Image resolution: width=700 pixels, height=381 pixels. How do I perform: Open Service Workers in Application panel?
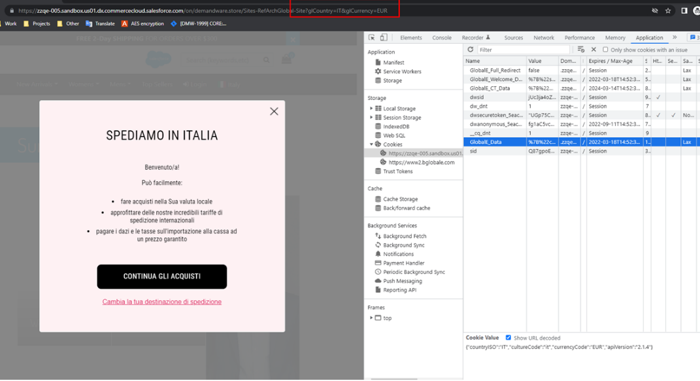click(x=401, y=72)
